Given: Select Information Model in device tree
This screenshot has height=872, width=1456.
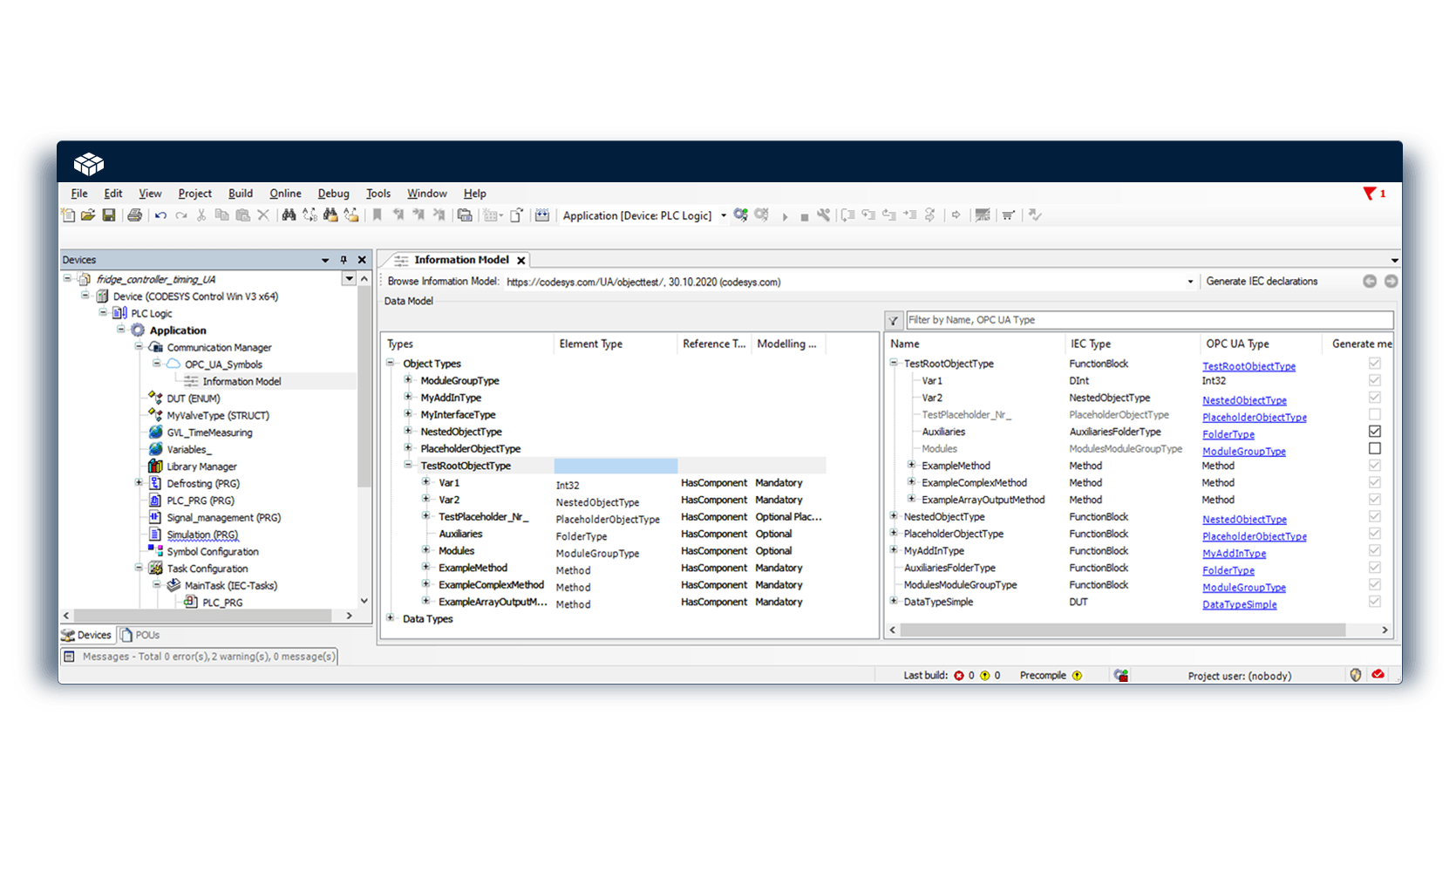Looking at the screenshot, I should tap(242, 381).
